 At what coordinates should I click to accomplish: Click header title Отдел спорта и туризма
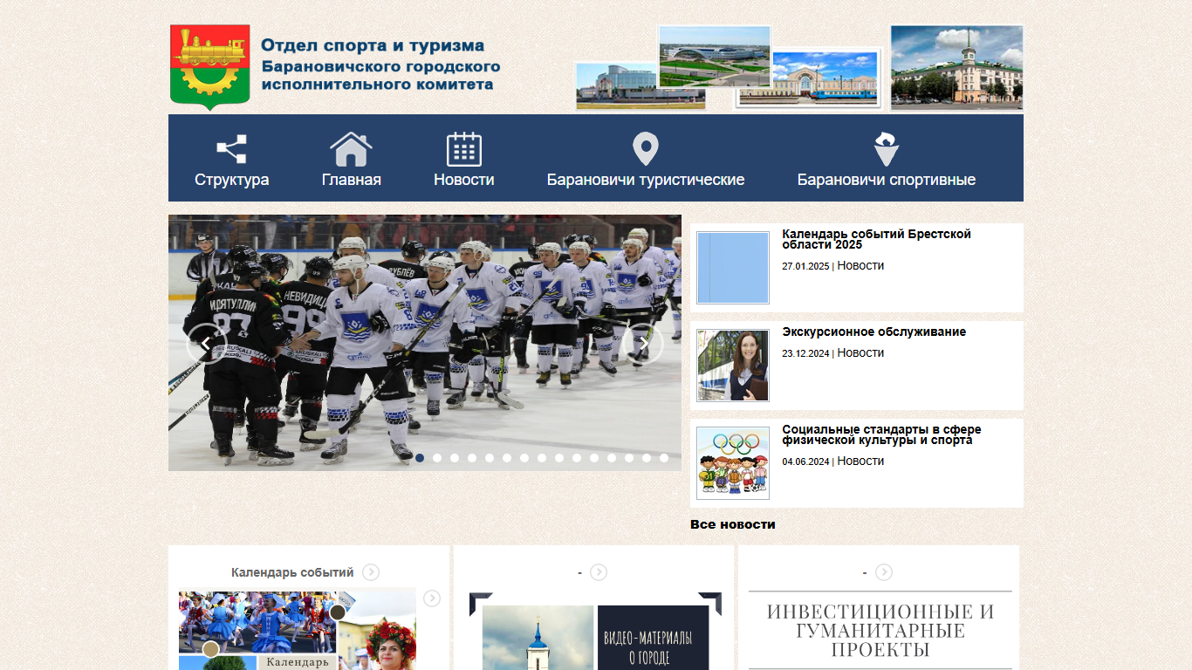click(x=373, y=45)
